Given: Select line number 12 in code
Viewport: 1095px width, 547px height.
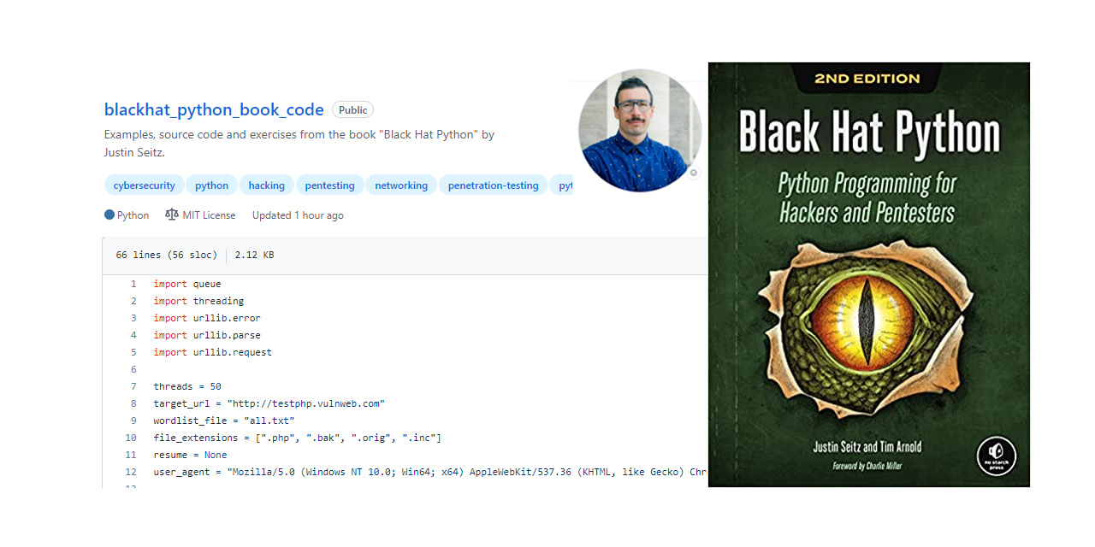Looking at the screenshot, I should (131, 472).
